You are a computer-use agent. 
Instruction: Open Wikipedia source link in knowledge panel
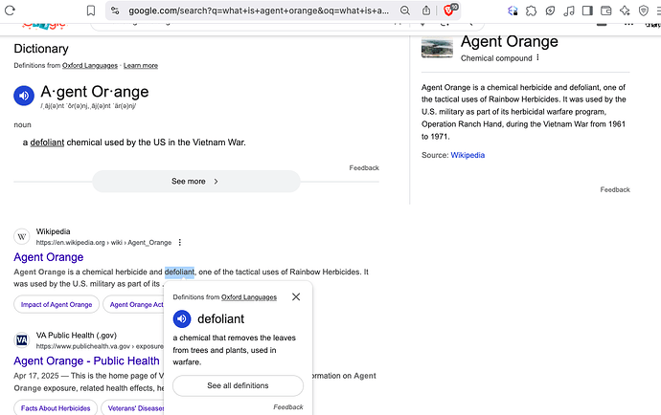click(x=467, y=155)
